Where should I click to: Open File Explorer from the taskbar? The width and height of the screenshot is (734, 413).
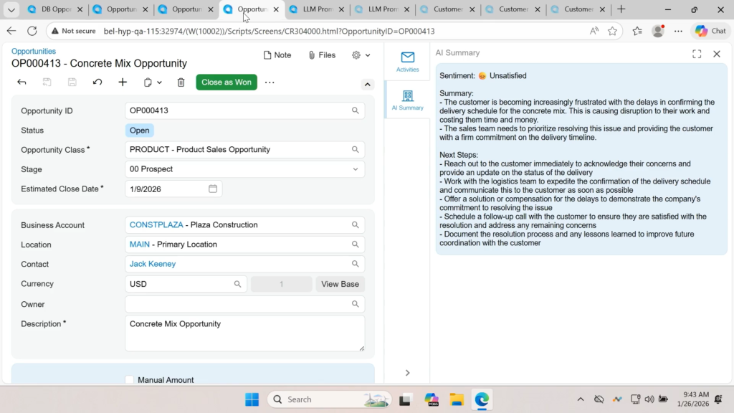[x=457, y=399]
